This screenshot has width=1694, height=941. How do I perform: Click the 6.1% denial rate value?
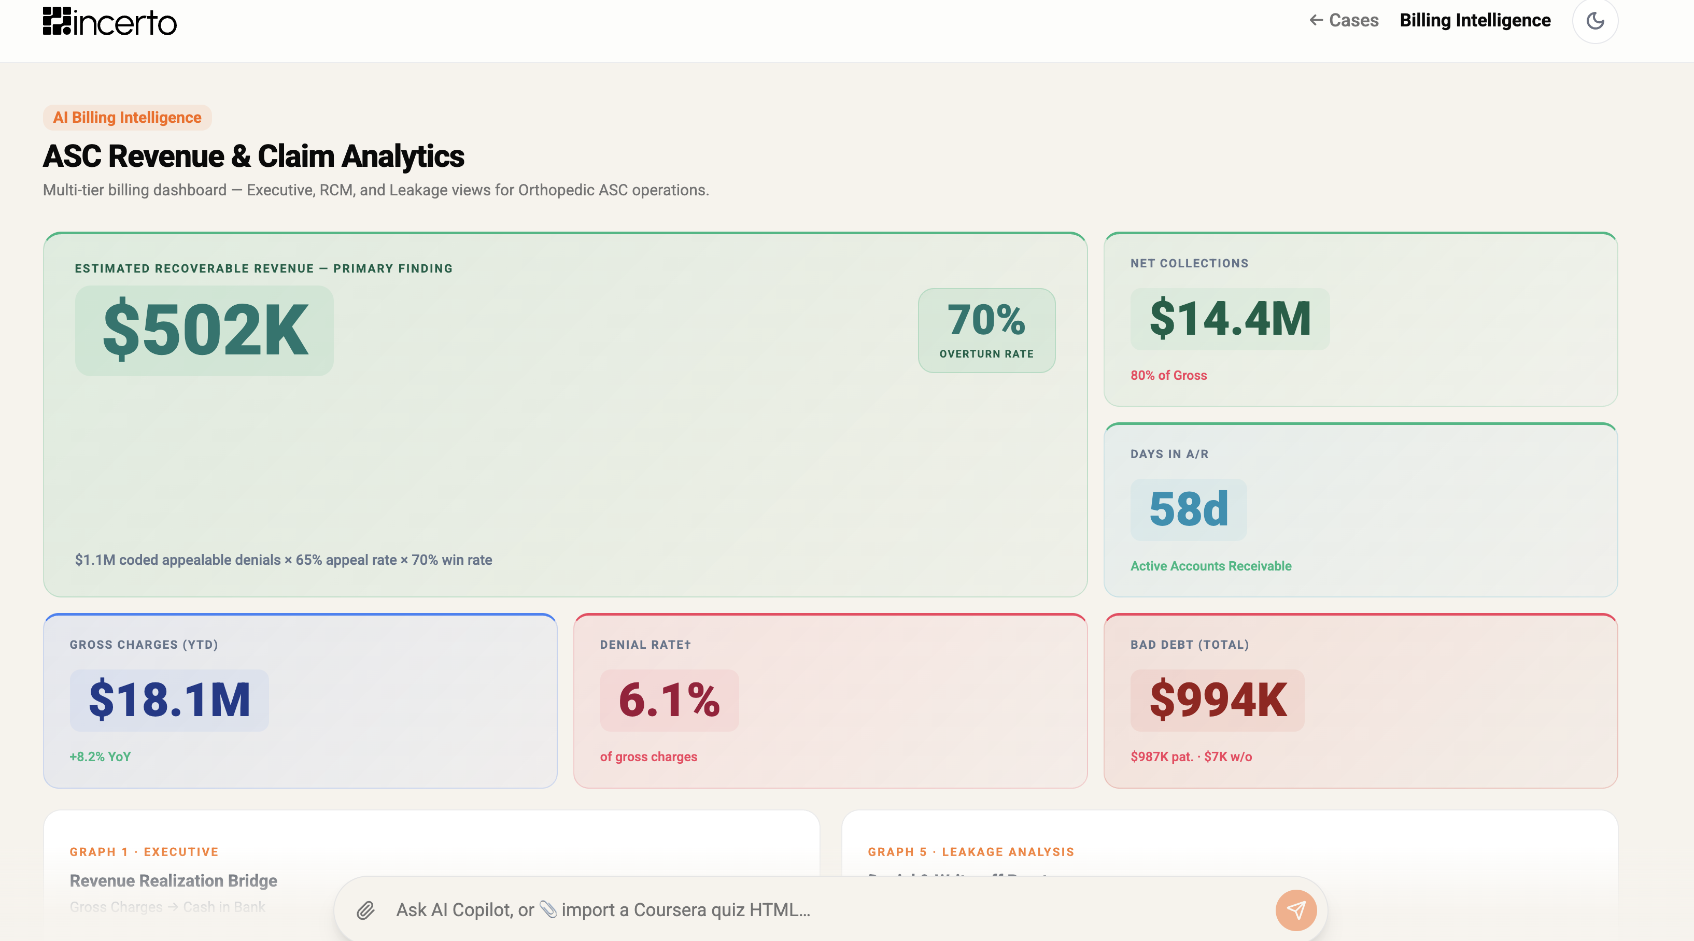pyautogui.click(x=669, y=701)
